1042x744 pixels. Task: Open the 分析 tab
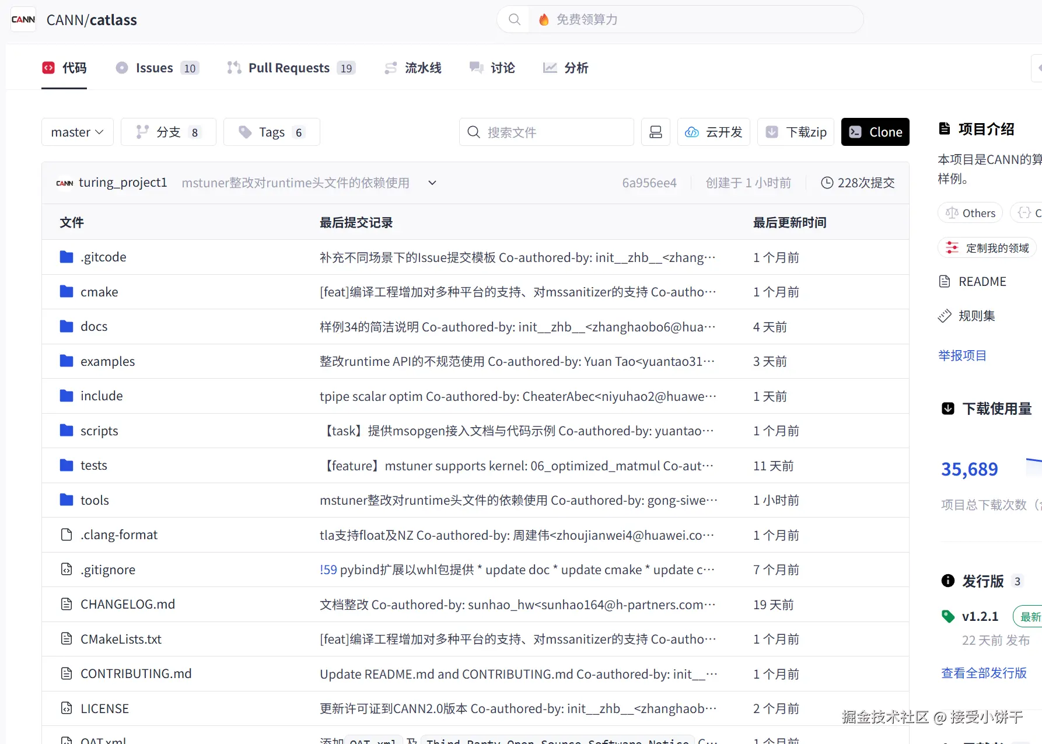coord(565,68)
